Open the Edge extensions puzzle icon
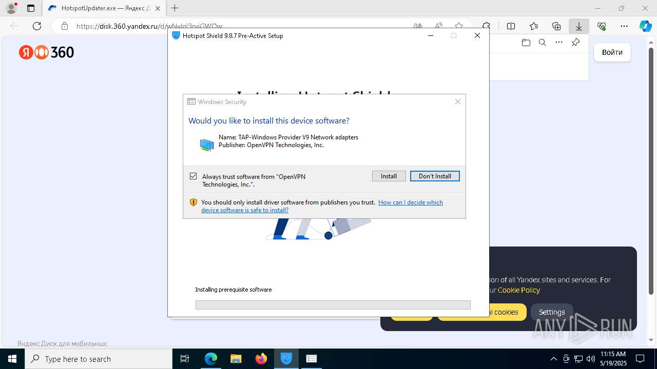657x369 pixels. point(486,26)
